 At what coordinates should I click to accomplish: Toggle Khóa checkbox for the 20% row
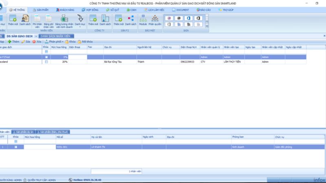coord(46,62)
